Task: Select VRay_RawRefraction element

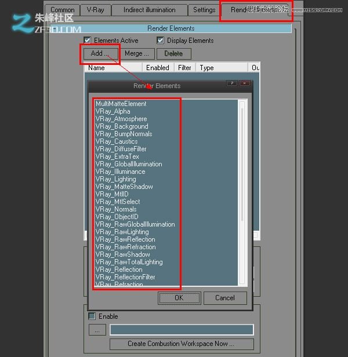Action: [x=126, y=247]
